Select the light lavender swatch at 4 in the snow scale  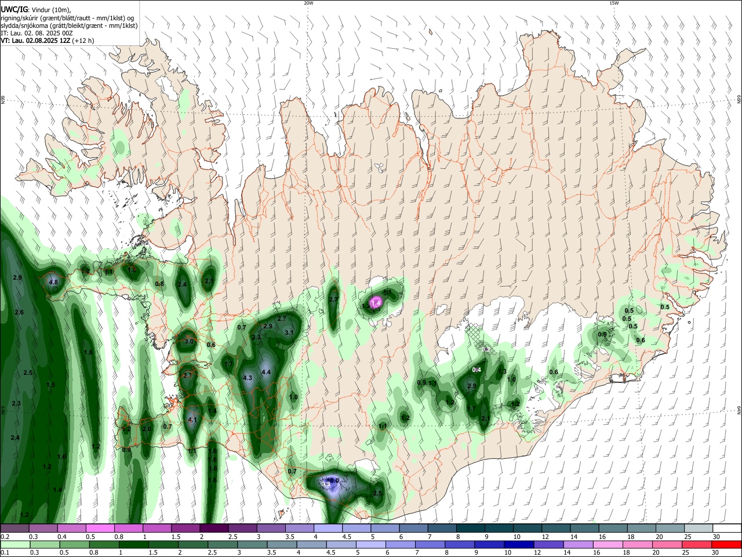click(x=328, y=528)
